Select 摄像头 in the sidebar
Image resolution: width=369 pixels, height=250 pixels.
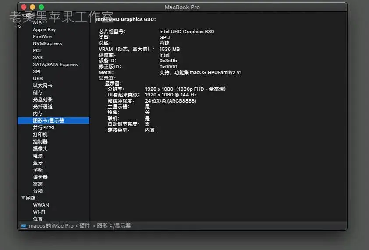coord(40,149)
